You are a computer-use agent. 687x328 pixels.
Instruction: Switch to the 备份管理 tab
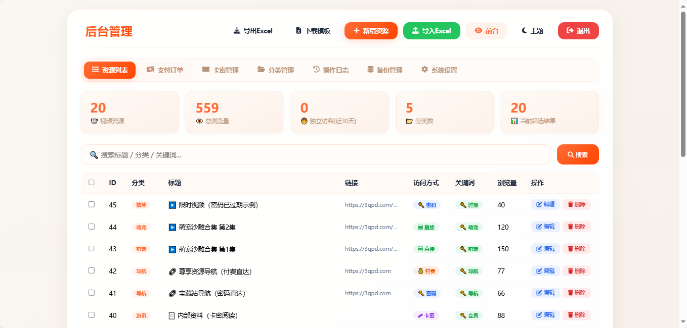click(385, 70)
